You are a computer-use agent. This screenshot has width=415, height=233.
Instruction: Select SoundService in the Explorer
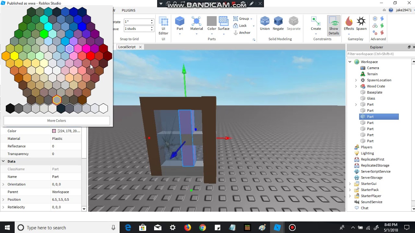(x=372, y=202)
